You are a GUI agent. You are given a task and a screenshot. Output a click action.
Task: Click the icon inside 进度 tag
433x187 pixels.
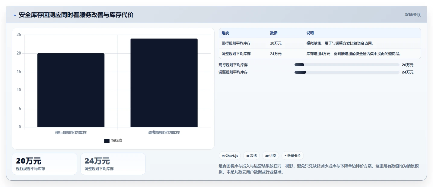coord(267,156)
